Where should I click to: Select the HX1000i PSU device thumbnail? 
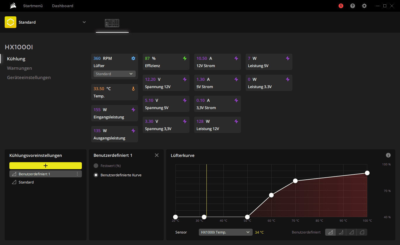point(112,23)
